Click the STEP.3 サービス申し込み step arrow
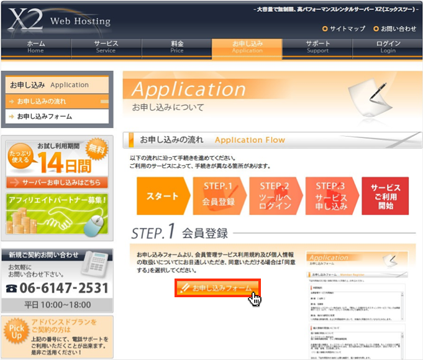The height and width of the screenshot is (360, 423). (x=332, y=196)
